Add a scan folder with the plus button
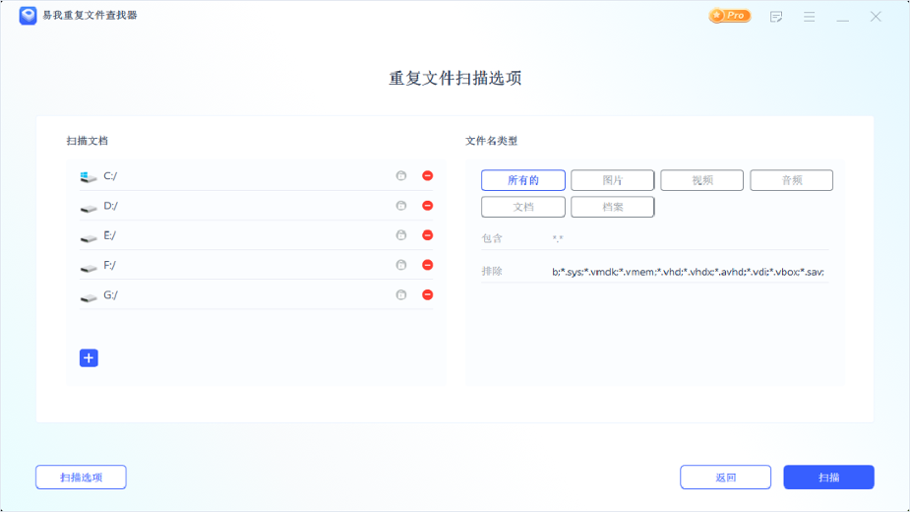Viewport: 910px width, 512px height. click(89, 358)
